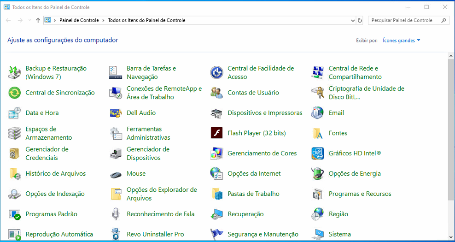
Task: Click the Pesquisar Painel de Controle field
Action: pos(408,20)
